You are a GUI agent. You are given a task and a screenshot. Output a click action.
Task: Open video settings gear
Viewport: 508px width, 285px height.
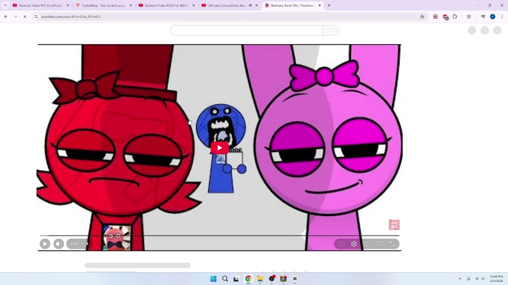click(354, 244)
